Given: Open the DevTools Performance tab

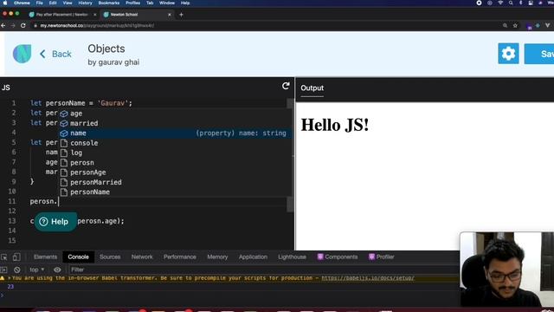Looking at the screenshot, I should [179, 257].
